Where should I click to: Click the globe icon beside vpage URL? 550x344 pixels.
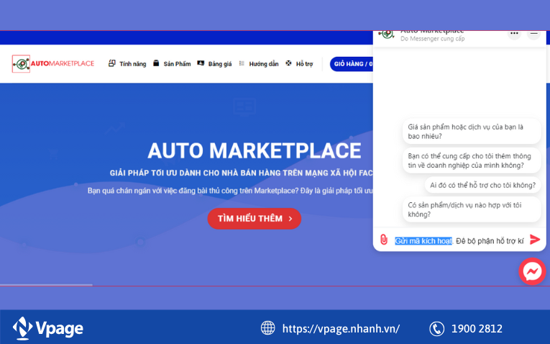click(268, 328)
